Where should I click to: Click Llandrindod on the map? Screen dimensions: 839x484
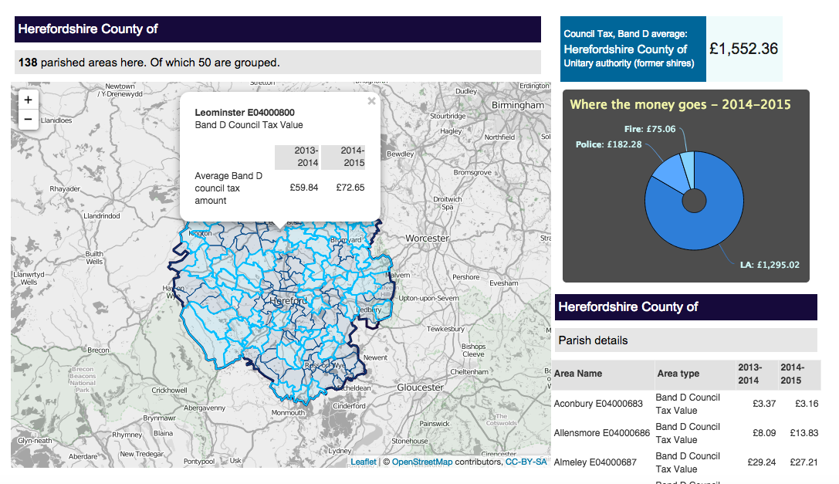(102, 216)
